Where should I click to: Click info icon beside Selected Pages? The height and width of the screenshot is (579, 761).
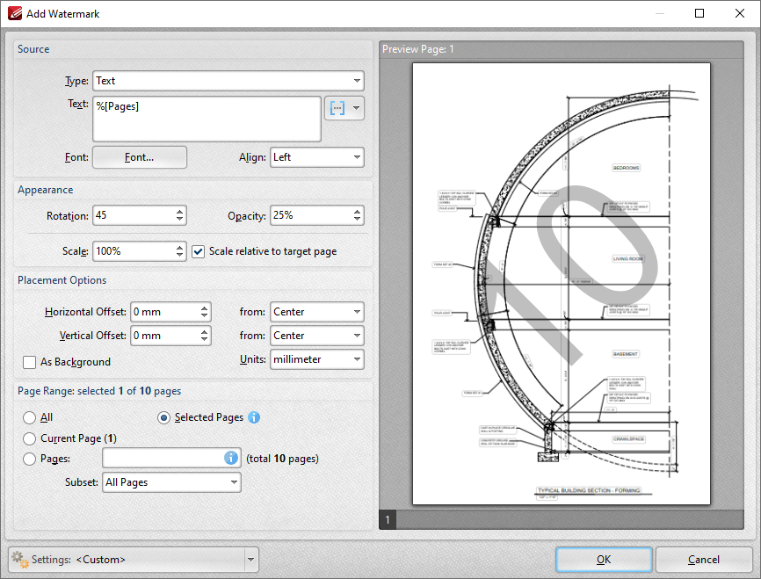[x=254, y=417]
